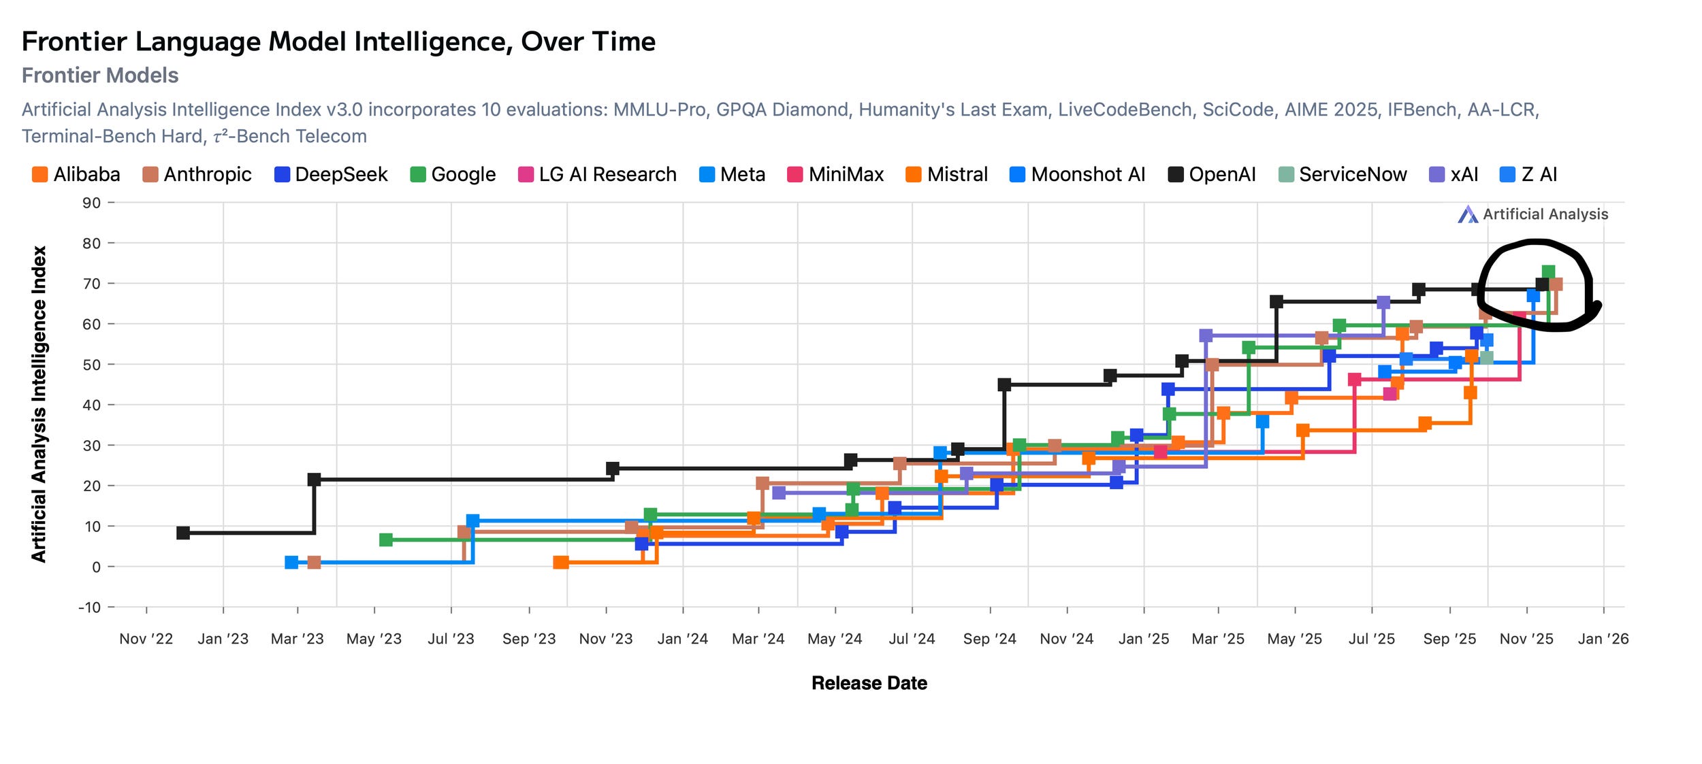Screen dimensions: 1702x764
Task: Click the earliest black OpenAI data point
Action: pyautogui.click(x=182, y=533)
